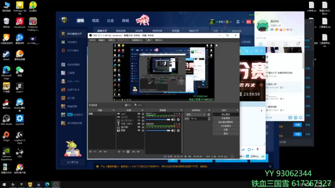This screenshot has width=335, height=188.
Task: Adjust first mixer track volume slider
Action: point(158,119)
